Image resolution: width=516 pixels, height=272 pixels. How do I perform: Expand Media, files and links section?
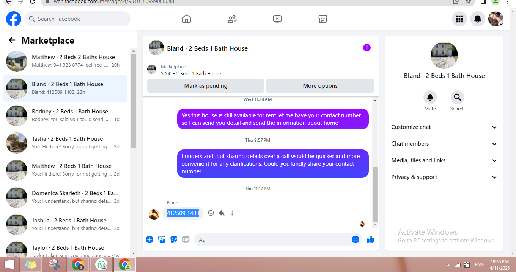tap(444, 160)
